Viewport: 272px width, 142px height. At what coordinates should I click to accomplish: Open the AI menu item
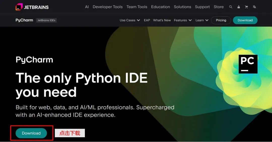pyautogui.click(x=87, y=7)
